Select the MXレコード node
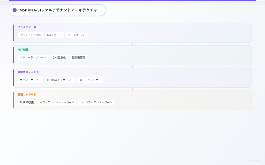Screen dimensions: 265x165 [54, 35]
